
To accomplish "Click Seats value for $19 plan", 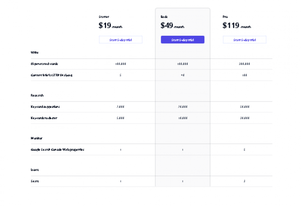I will (x=120, y=181).
